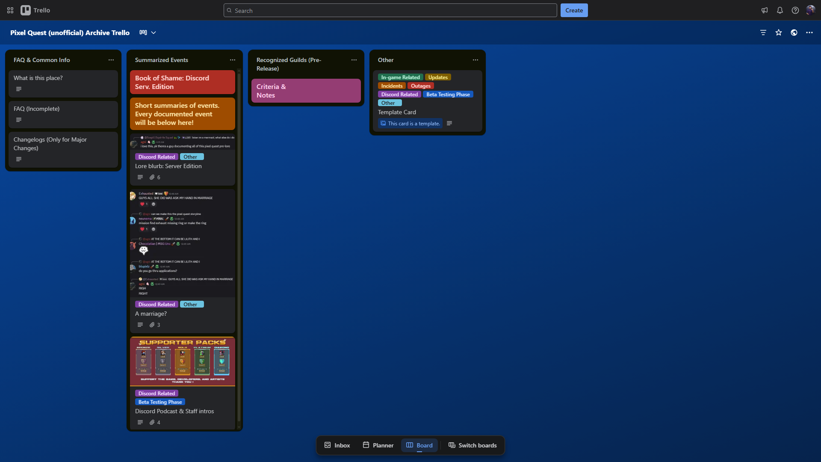Screen dimensions: 821x462
Task: Click the purple Criteria & Notes card
Action: tap(306, 91)
